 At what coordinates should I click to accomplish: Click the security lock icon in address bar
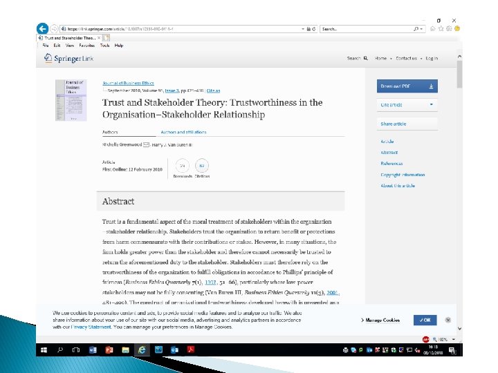(x=308, y=29)
